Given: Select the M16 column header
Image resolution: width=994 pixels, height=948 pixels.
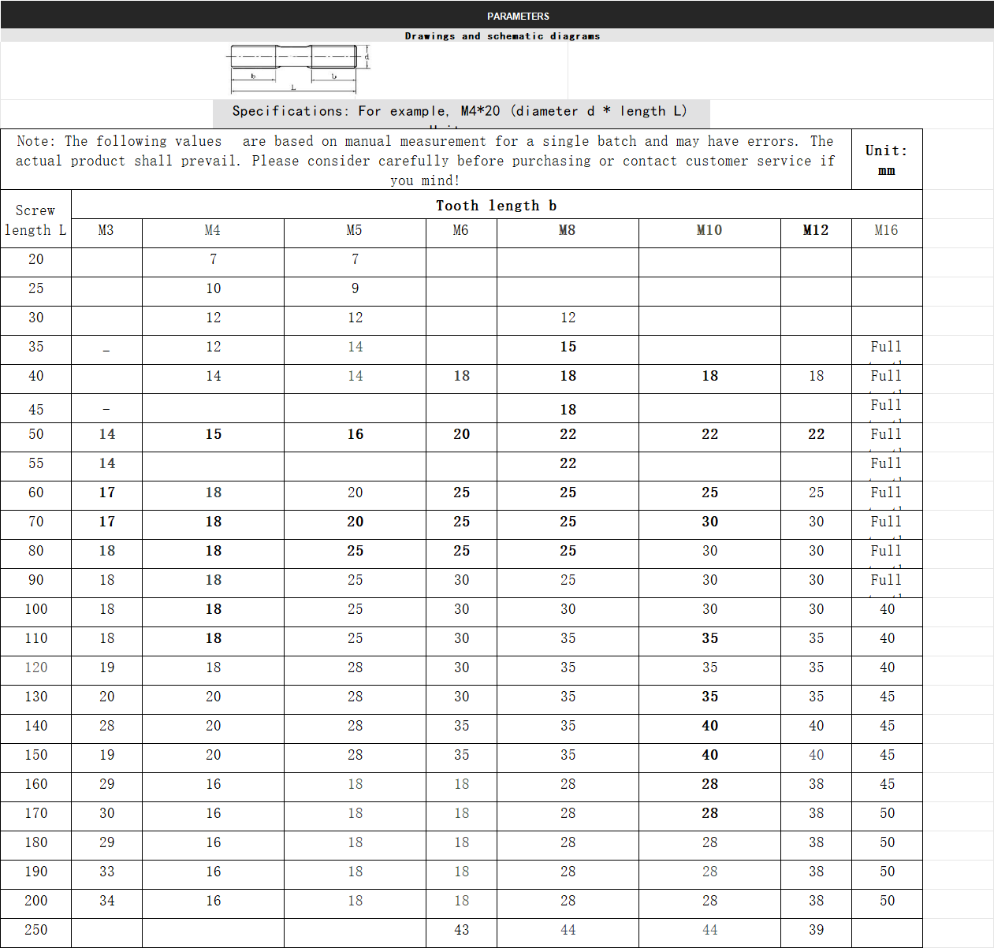Looking at the screenshot, I should 886,230.
